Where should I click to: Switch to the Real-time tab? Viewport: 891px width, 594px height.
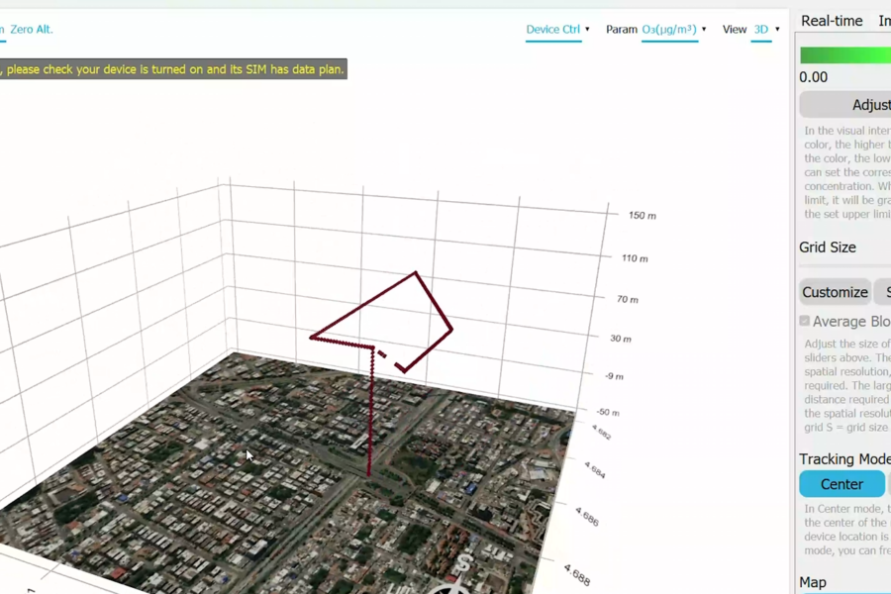831,21
